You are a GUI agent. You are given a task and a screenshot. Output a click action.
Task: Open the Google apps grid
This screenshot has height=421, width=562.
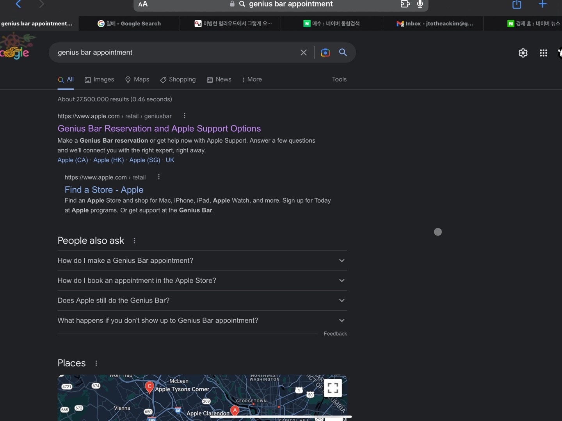(543, 53)
